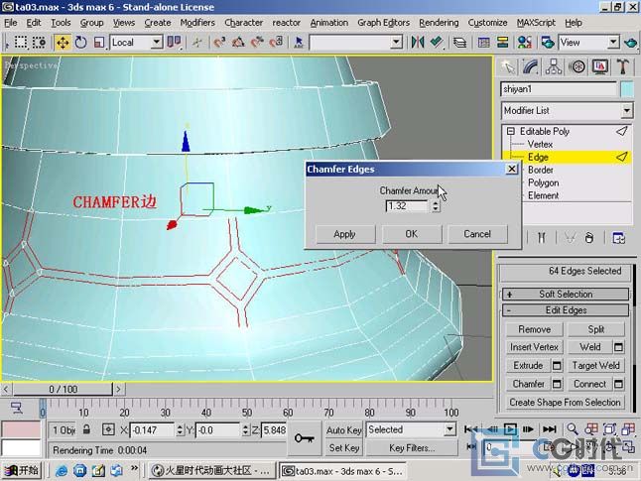Image resolution: width=641 pixels, height=481 pixels.
Task: Click the object color swatch beside shiyan1
Action: pyautogui.click(x=627, y=89)
